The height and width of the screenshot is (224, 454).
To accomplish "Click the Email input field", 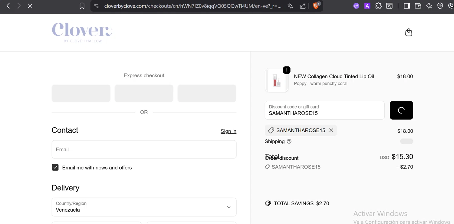I will coord(144,149).
